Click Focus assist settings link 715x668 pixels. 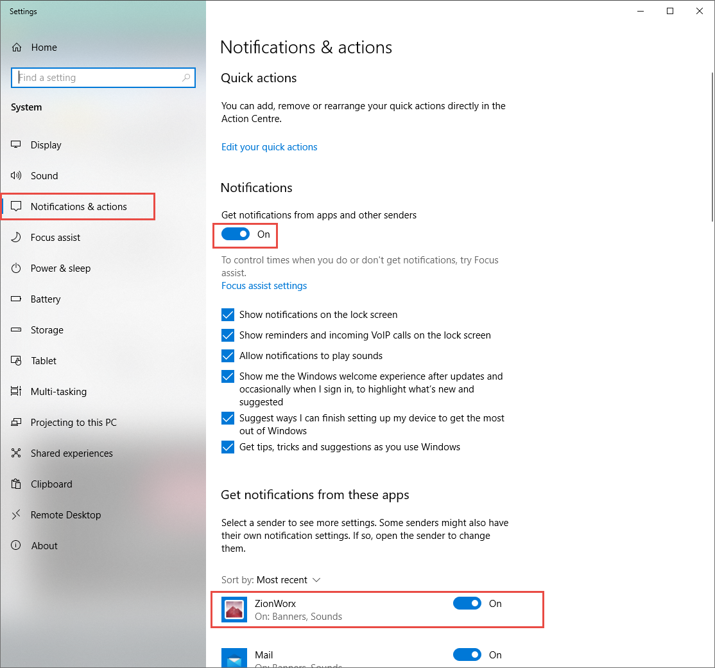[x=264, y=286]
